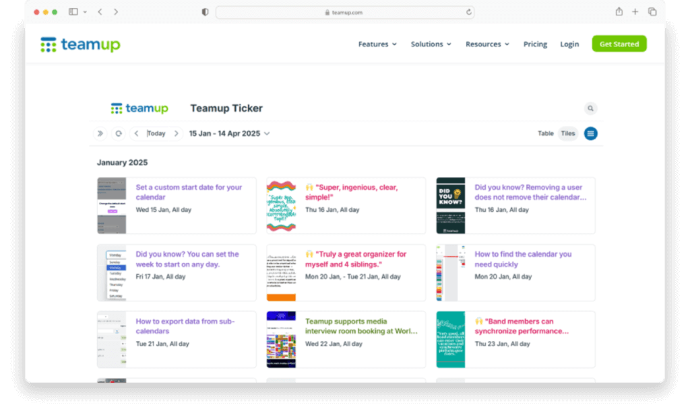Open "Did you know? Removing a user" event
This screenshot has width=690, height=413.
click(x=530, y=192)
